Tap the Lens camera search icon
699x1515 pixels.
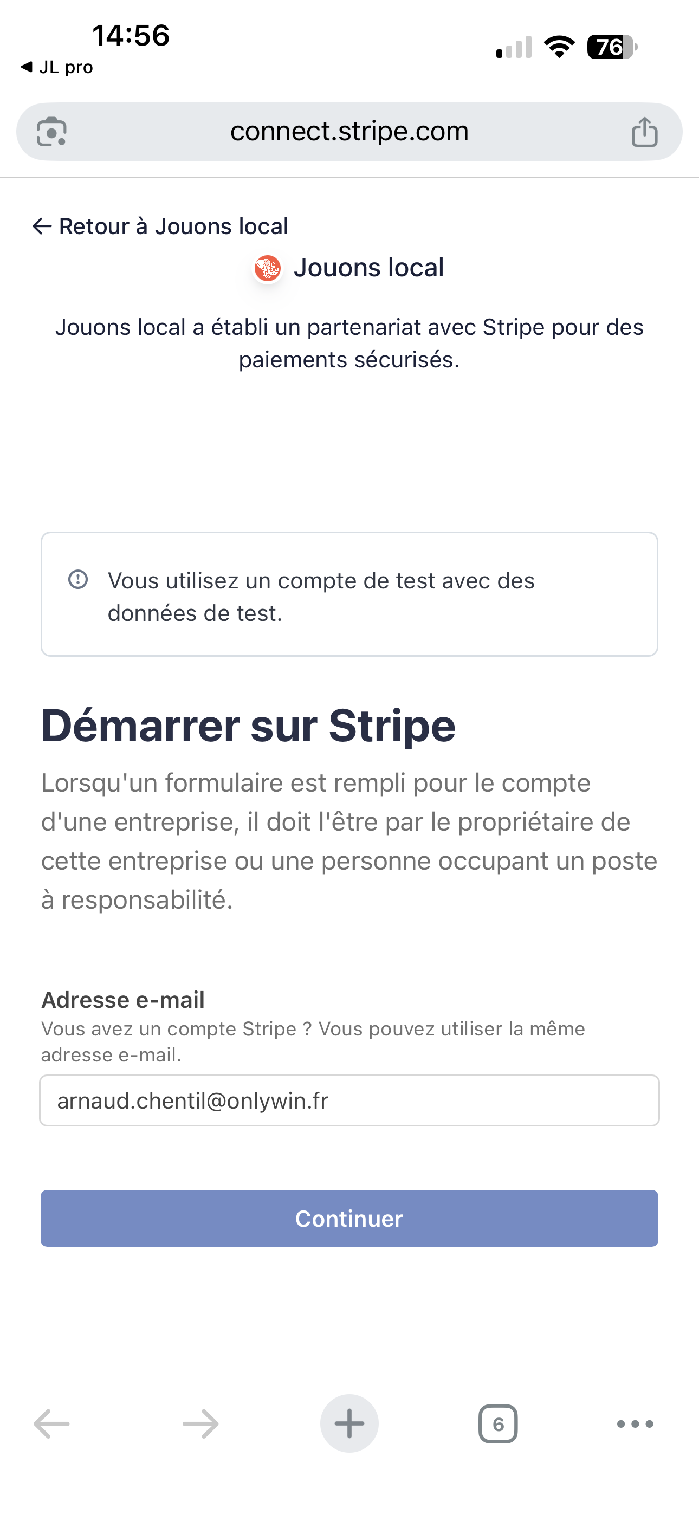click(x=52, y=132)
